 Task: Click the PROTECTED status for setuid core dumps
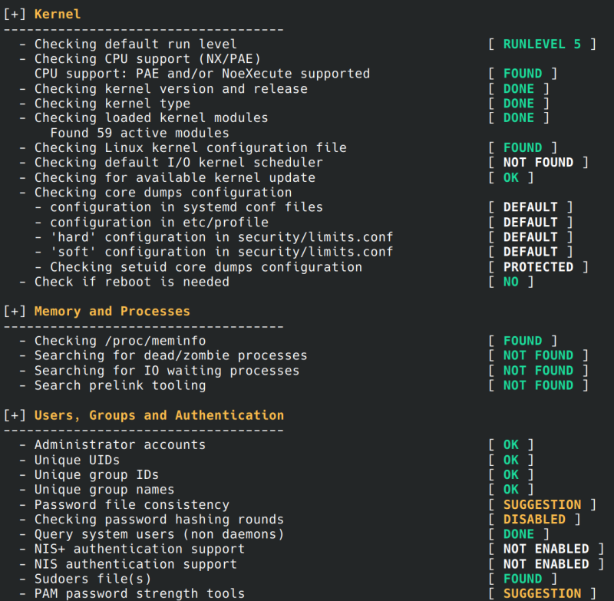coord(538,267)
